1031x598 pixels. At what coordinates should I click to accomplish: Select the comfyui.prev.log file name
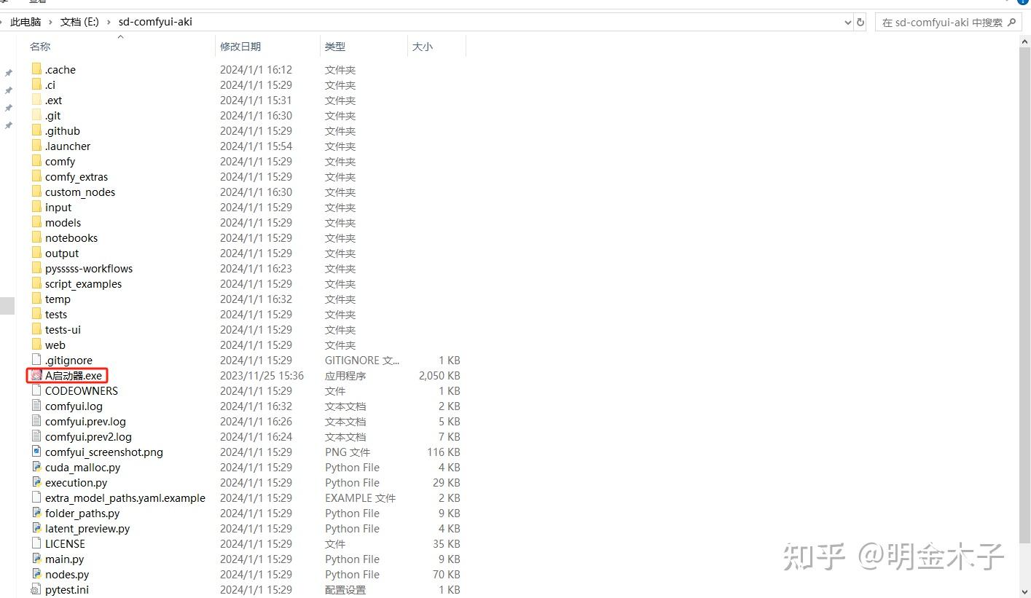click(85, 421)
